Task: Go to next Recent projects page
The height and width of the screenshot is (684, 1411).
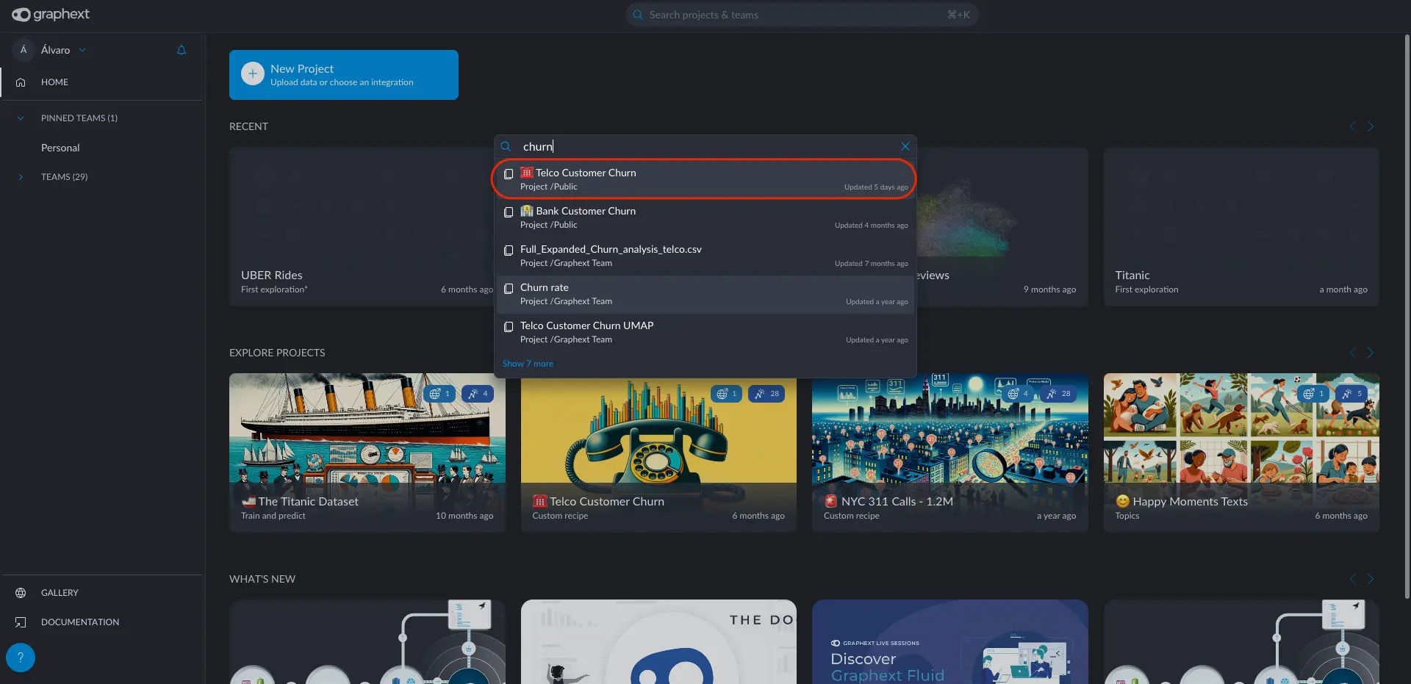Action: [1371, 126]
